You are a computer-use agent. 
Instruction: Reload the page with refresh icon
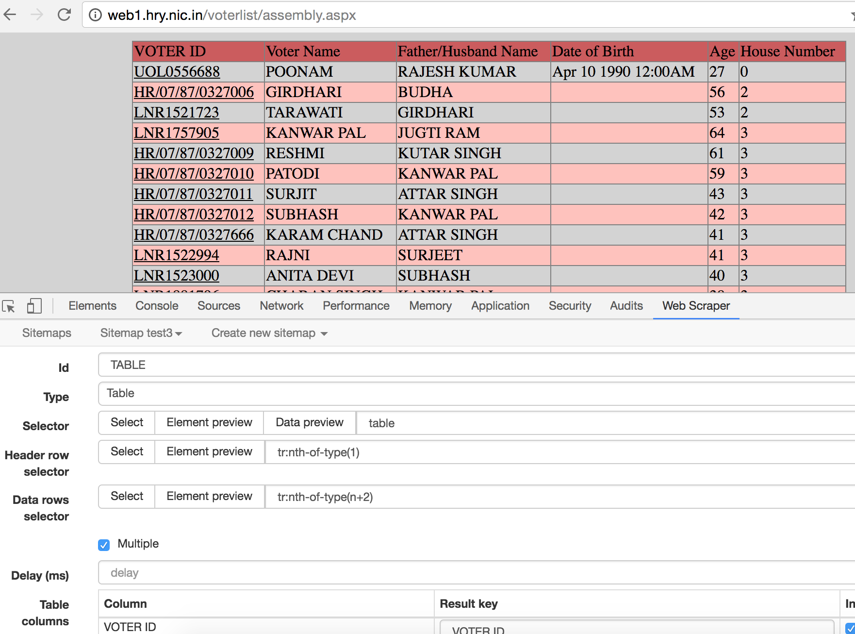[x=64, y=15]
